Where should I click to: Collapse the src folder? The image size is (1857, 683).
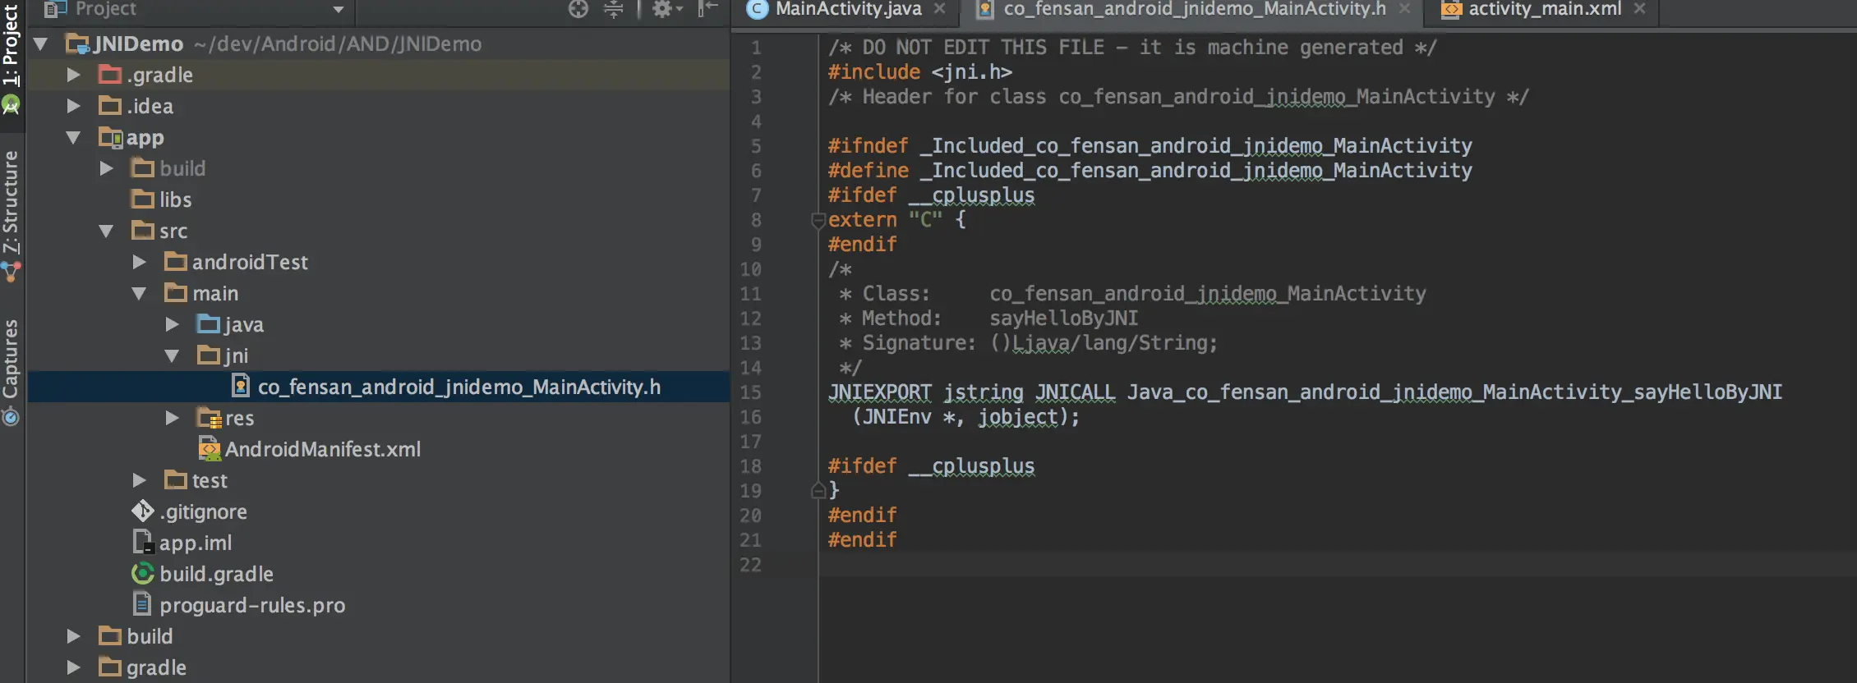pyautogui.click(x=106, y=231)
